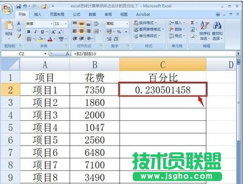The image size is (243, 184).
Task: Toggle middle vertical alignment
Action: click(x=82, y=24)
